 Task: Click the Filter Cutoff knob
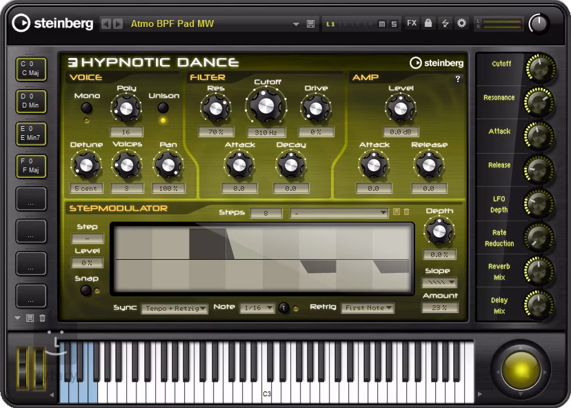[263, 106]
